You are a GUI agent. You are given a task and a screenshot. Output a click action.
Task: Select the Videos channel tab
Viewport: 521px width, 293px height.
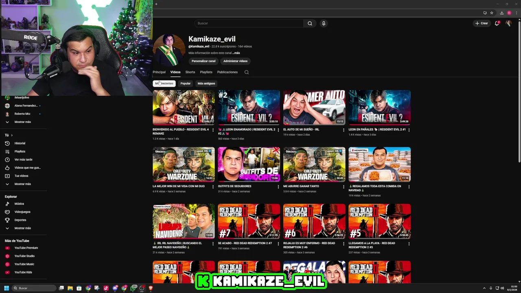[x=175, y=72]
